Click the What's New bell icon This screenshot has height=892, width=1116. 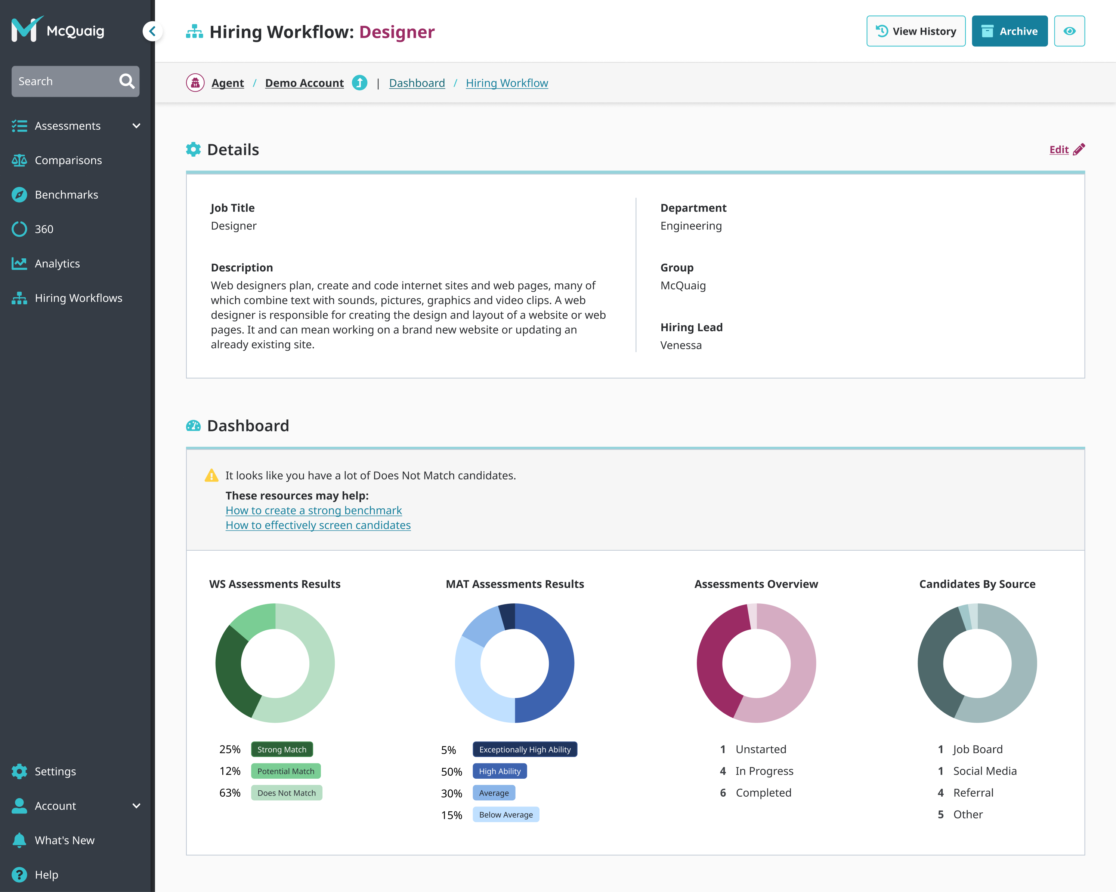point(19,840)
